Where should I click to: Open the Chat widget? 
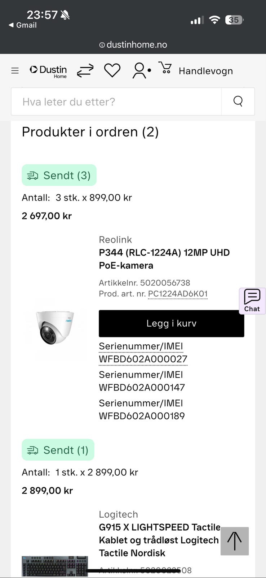tap(252, 301)
